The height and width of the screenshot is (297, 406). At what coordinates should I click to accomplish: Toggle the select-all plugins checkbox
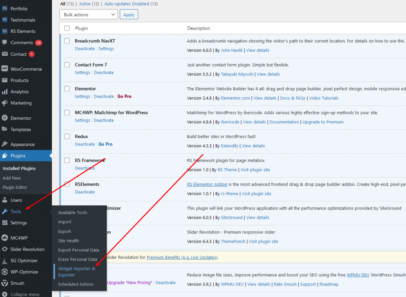[x=67, y=28]
